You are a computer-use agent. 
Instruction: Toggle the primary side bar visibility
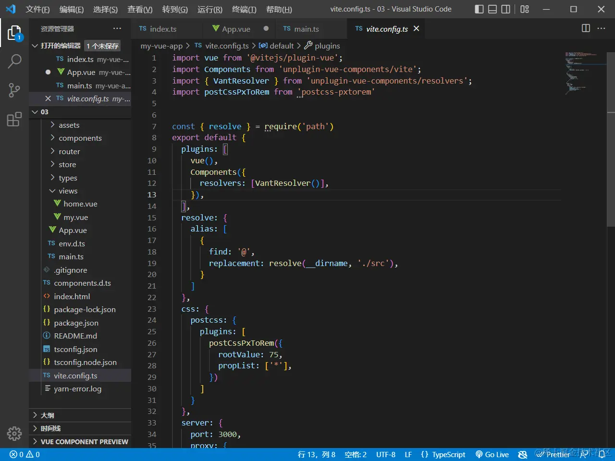pyautogui.click(x=479, y=9)
